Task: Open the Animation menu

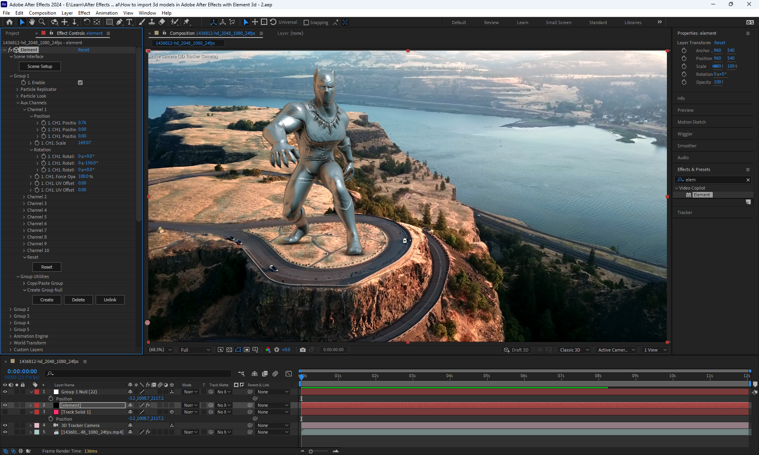Action: coord(106,13)
